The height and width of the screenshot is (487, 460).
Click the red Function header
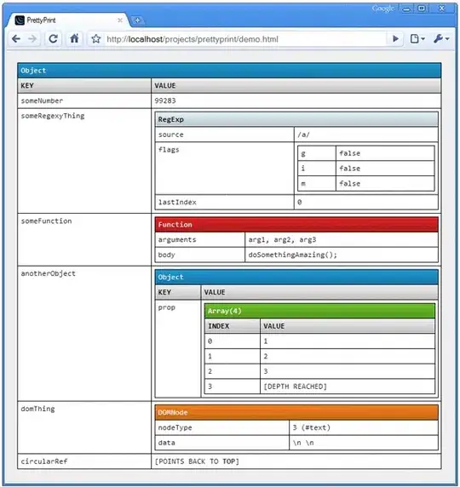click(296, 224)
